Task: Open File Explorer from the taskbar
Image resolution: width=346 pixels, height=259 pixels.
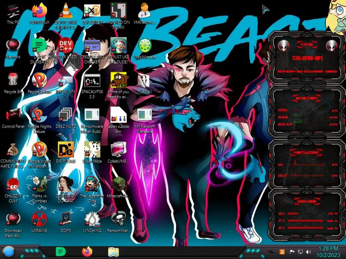Action: tap(114, 252)
